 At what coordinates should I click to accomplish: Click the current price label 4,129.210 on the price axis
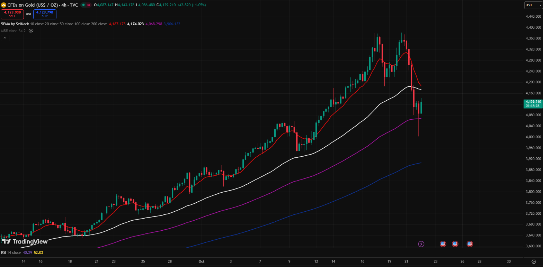point(533,102)
